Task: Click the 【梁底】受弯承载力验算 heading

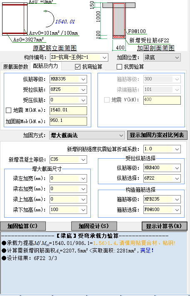Action: 87,236
